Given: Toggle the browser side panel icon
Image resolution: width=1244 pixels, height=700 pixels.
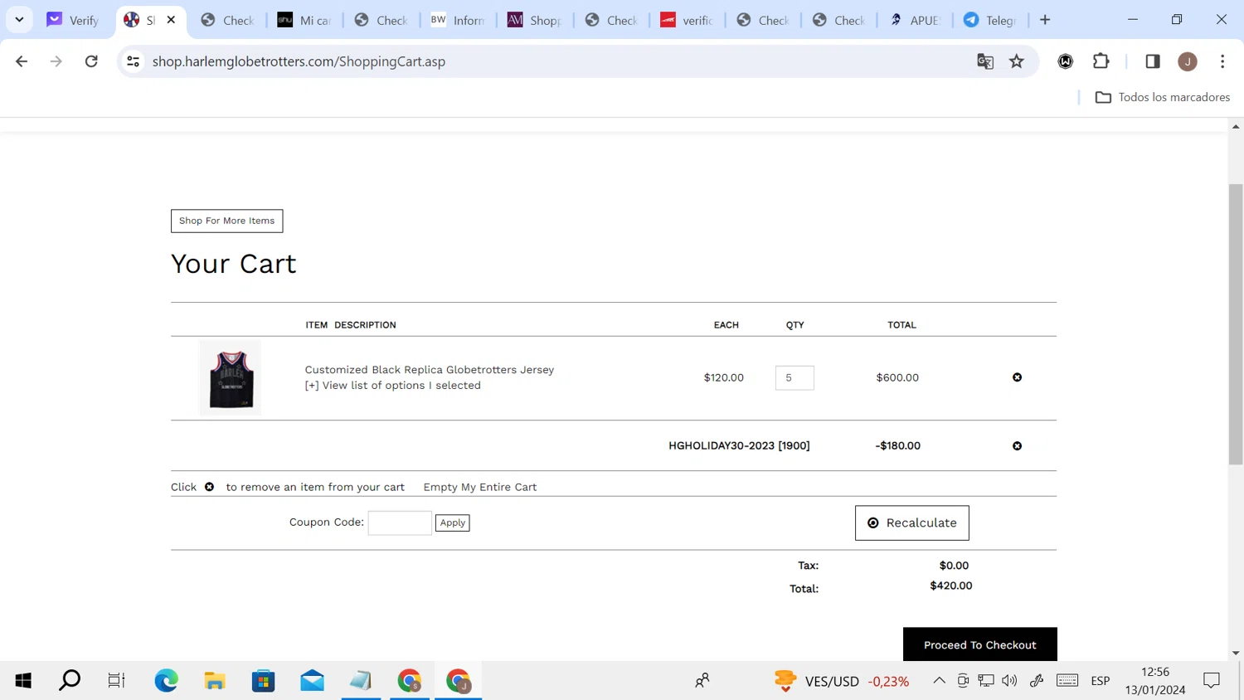Looking at the screenshot, I should [x=1153, y=61].
